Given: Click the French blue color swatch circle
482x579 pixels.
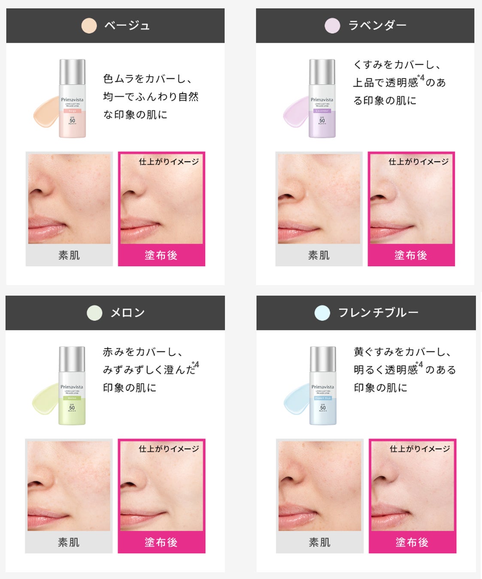Looking at the screenshot, I should coord(322,313).
